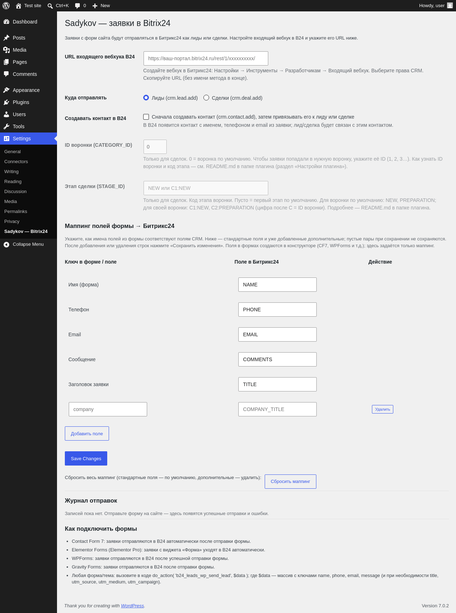Click the Tools wrench icon
456x613 pixels.
click(x=6, y=126)
